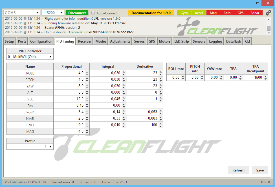Save the PID settings
275x187 pixels.
260,170
